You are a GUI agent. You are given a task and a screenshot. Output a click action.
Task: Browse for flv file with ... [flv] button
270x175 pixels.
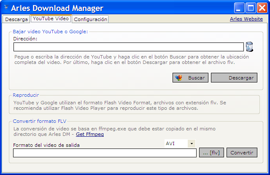211,153
